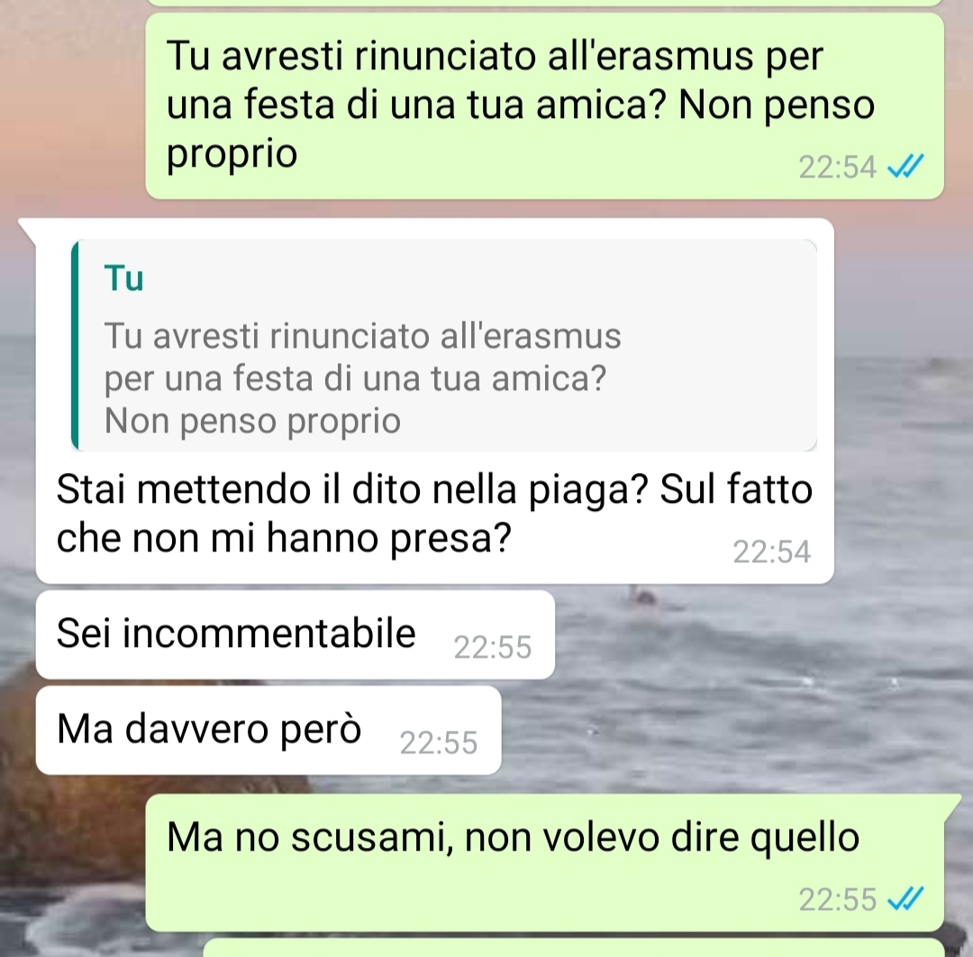Tap the blue double ticks at 22:55
Screen dimensions: 973x957
pos(905,898)
